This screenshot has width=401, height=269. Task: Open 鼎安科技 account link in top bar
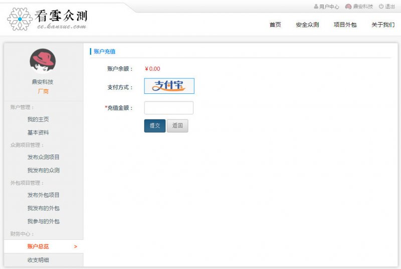(363, 7)
